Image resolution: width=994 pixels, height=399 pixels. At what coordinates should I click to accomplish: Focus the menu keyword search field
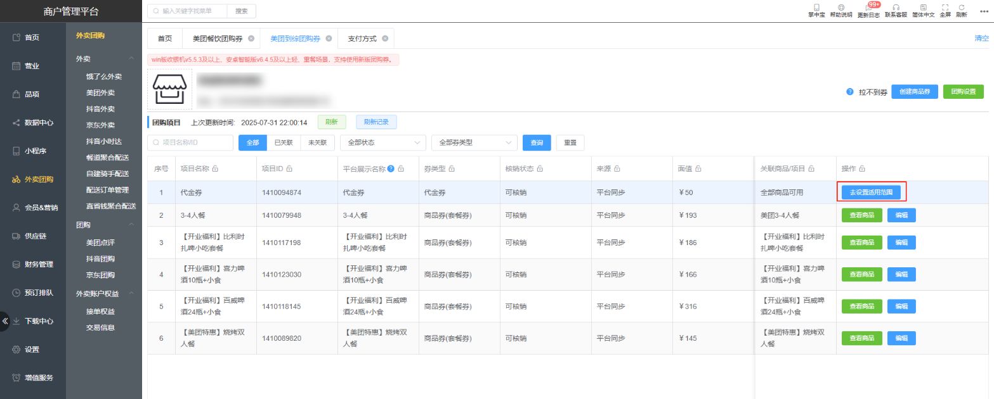pos(187,11)
